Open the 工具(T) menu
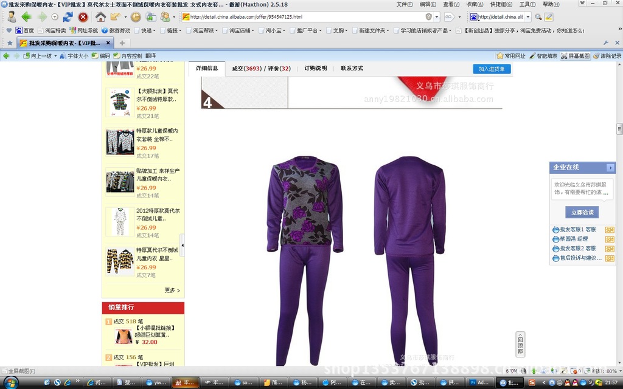Screen dimensions: 623x389 (527, 4)
